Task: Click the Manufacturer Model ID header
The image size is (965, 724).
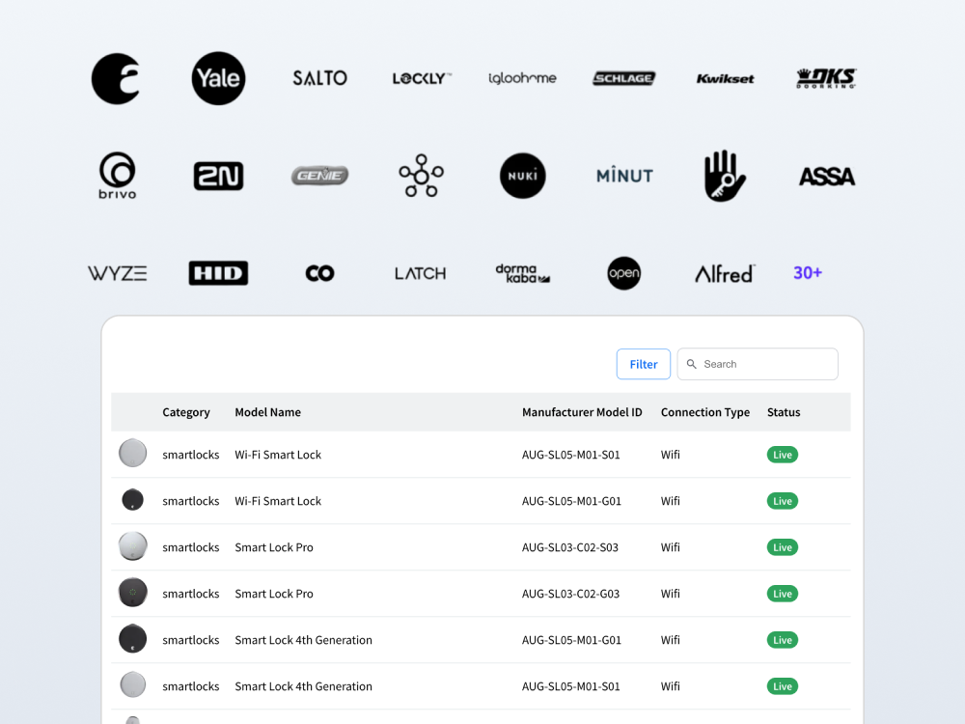Action: click(x=582, y=412)
